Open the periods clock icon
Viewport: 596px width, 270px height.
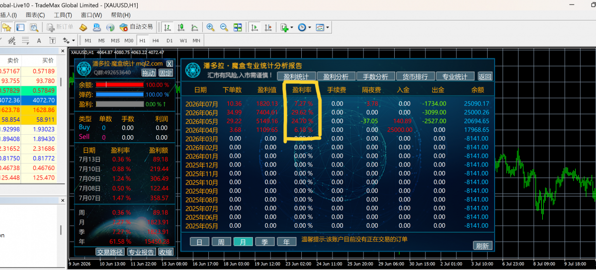[x=302, y=27]
